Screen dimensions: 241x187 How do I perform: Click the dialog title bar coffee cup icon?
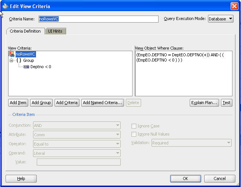(5, 6)
